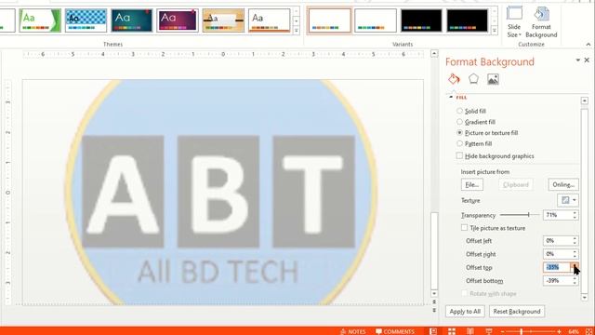Adjust the Offset bottom spinner

[x=575, y=281]
